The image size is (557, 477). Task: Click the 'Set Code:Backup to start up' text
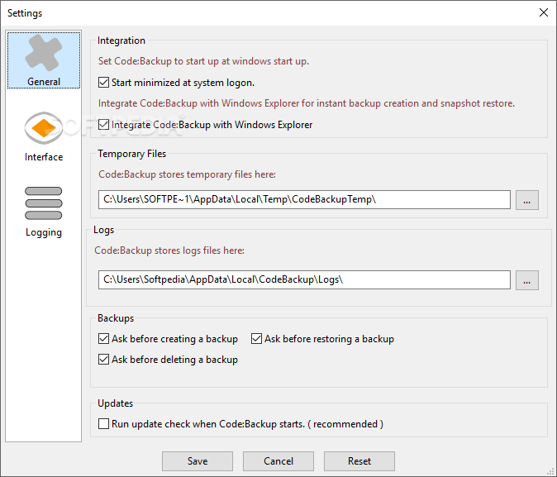[x=203, y=61]
